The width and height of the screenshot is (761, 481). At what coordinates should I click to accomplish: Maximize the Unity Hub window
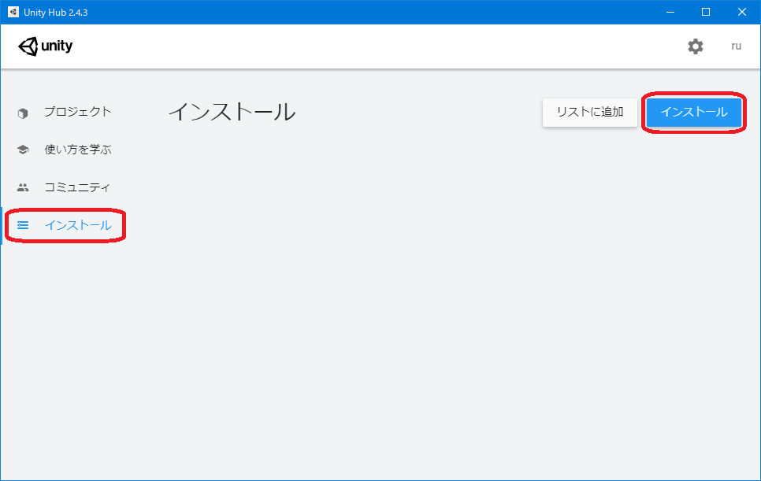pyautogui.click(x=706, y=12)
